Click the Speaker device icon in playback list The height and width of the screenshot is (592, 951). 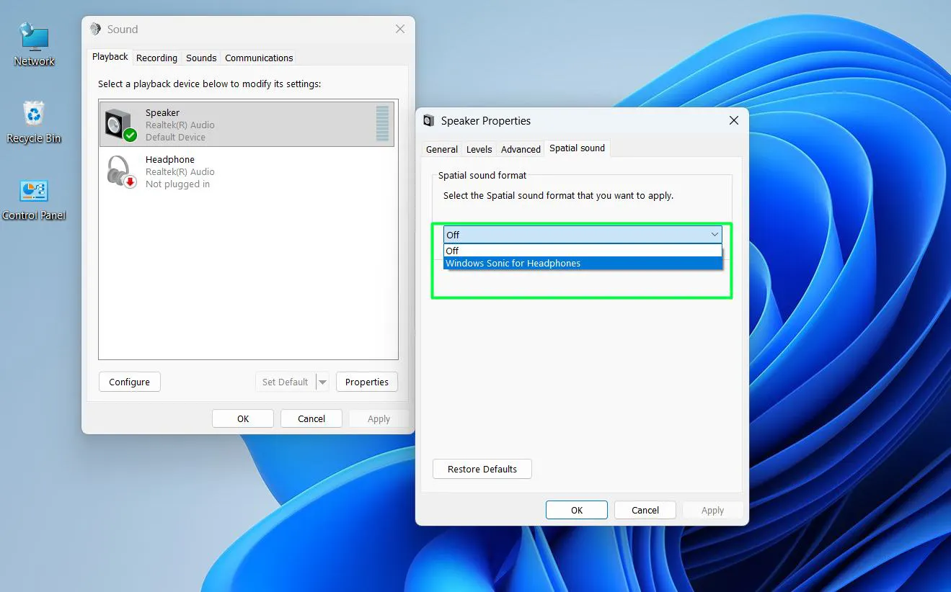[x=118, y=124]
